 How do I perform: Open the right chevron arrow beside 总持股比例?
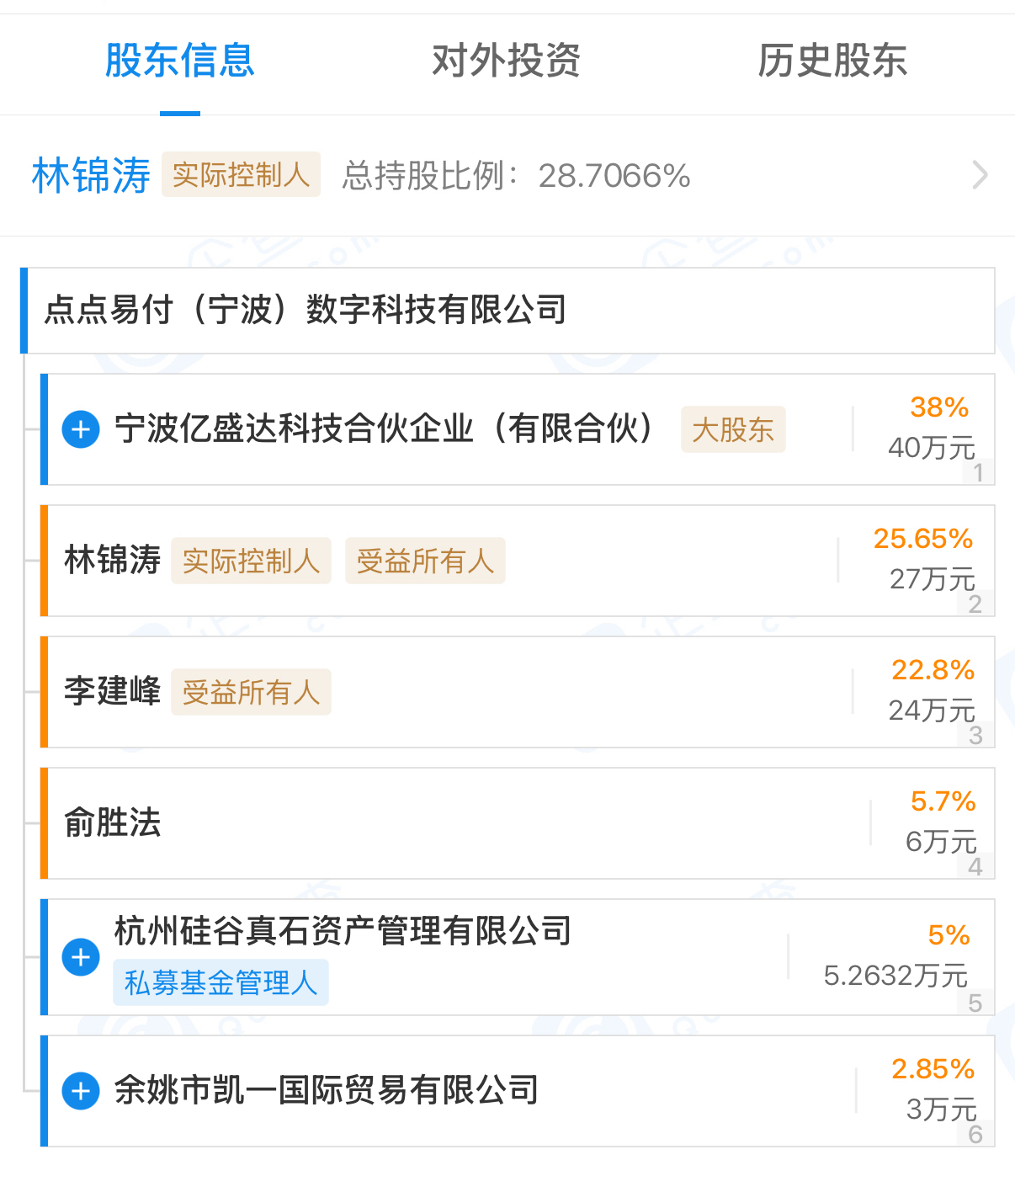(x=980, y=175)
